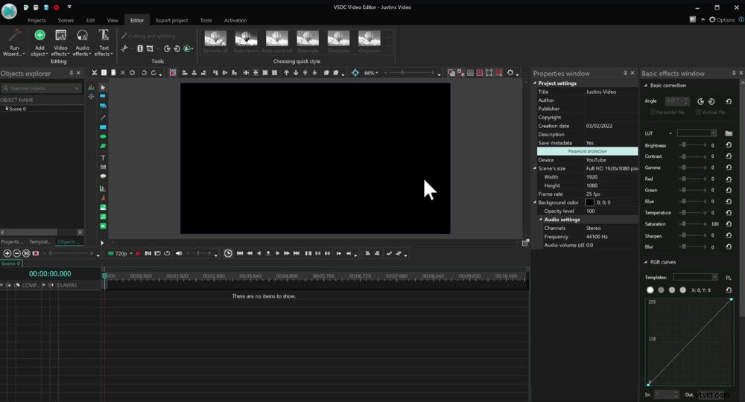The height and width of the screenshot is (402, 745).
Task: Collapse the Project settings section
Action: point(534,83)
